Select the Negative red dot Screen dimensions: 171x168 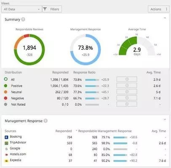[5, 98]
